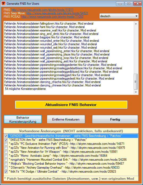143x185 pixels.
Task: Select the Archery Gameplay Overhaul row text
Action: (64, 168)
